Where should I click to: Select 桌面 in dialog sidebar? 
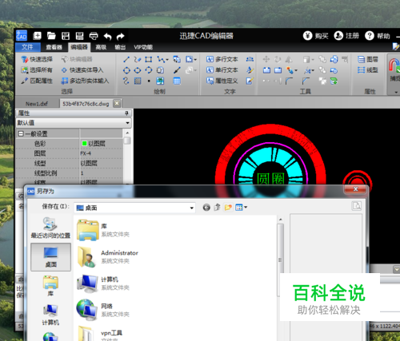pos(50,257)
